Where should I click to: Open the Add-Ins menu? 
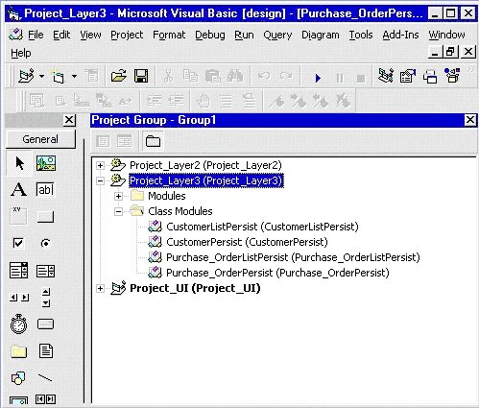click(400, 35)
